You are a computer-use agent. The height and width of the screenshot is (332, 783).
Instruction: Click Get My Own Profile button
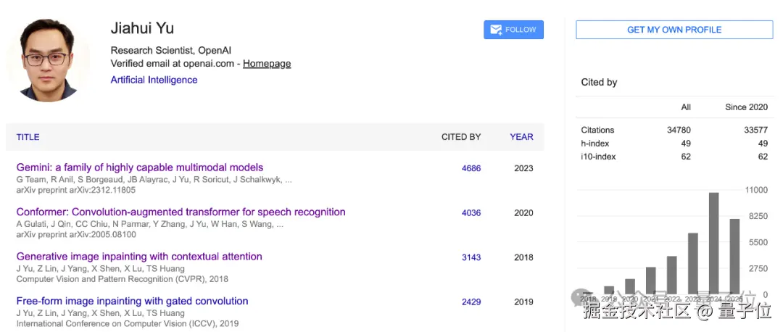[674, 30]
